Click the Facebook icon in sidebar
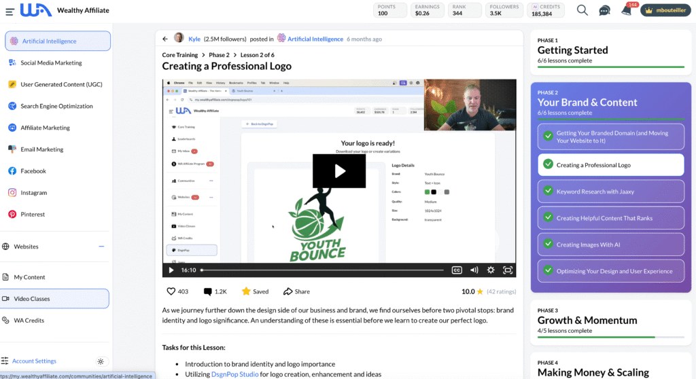 [x=12, y=171]
